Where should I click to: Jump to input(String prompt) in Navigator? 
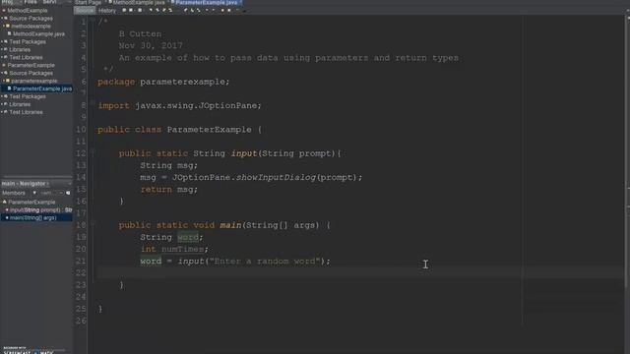(40, 209)
